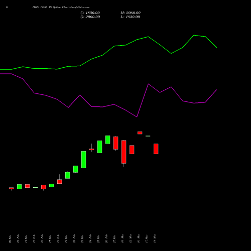Click the flat green doji candle above 17 Mar
Viewport: 251px width, 251px height.
point(148,136)
